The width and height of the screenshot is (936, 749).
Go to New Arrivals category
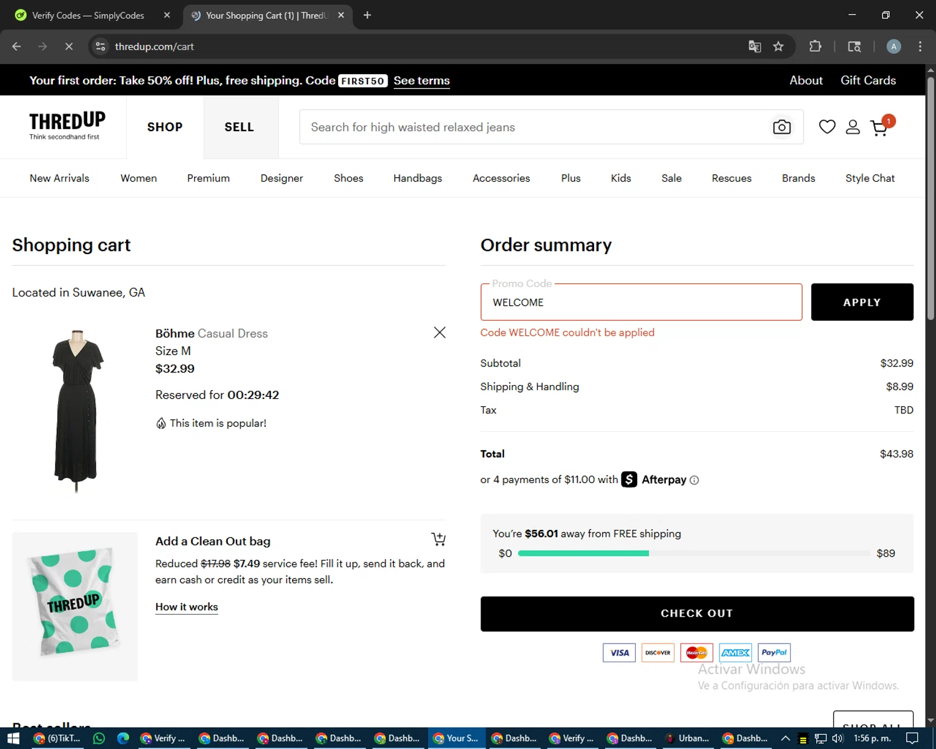pyautogui.click(x=59, y=178)
